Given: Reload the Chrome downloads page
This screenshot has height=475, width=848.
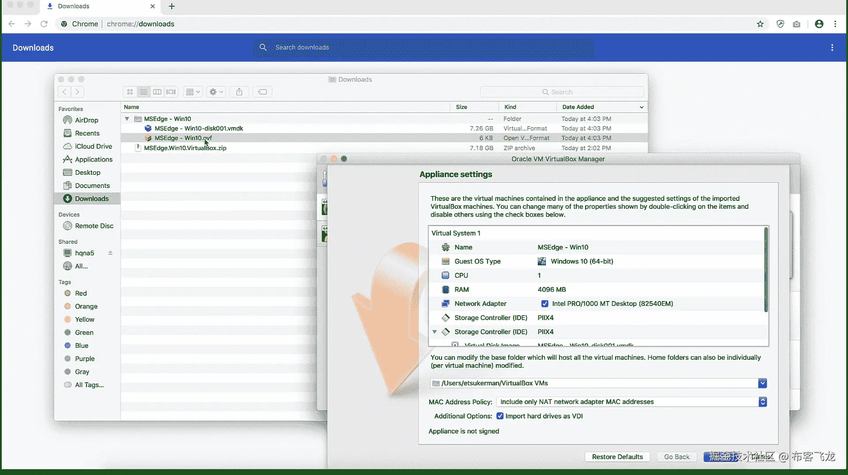Looking at the screenshot, I should coord(44,24).
